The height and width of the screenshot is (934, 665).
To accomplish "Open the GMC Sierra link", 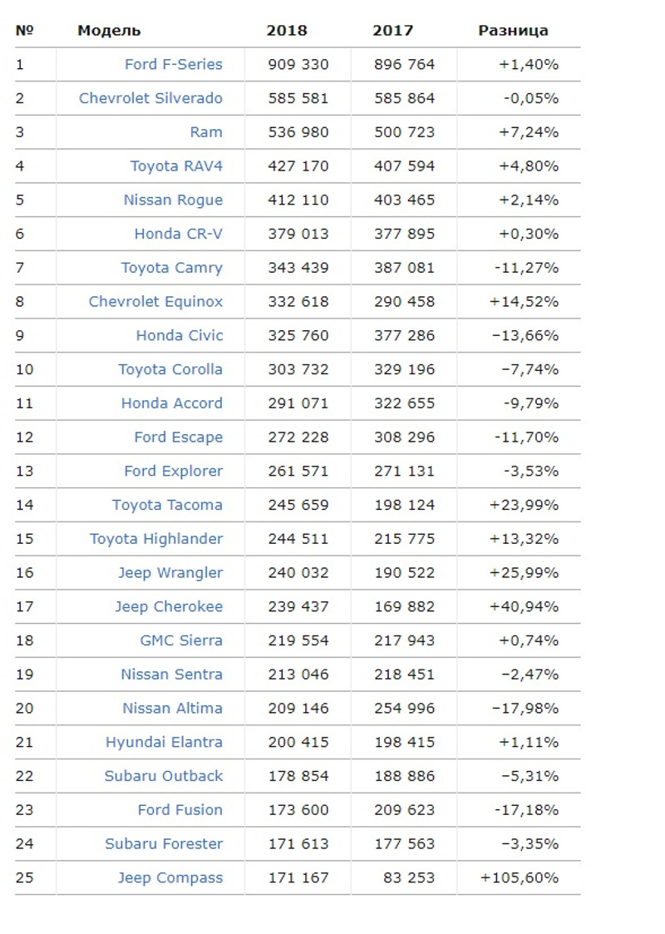I will [x=180, y=640].
